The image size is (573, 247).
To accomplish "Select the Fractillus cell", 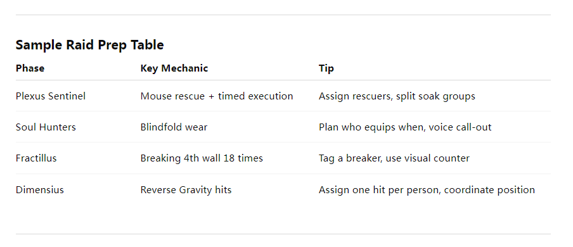I will point(36,158).
